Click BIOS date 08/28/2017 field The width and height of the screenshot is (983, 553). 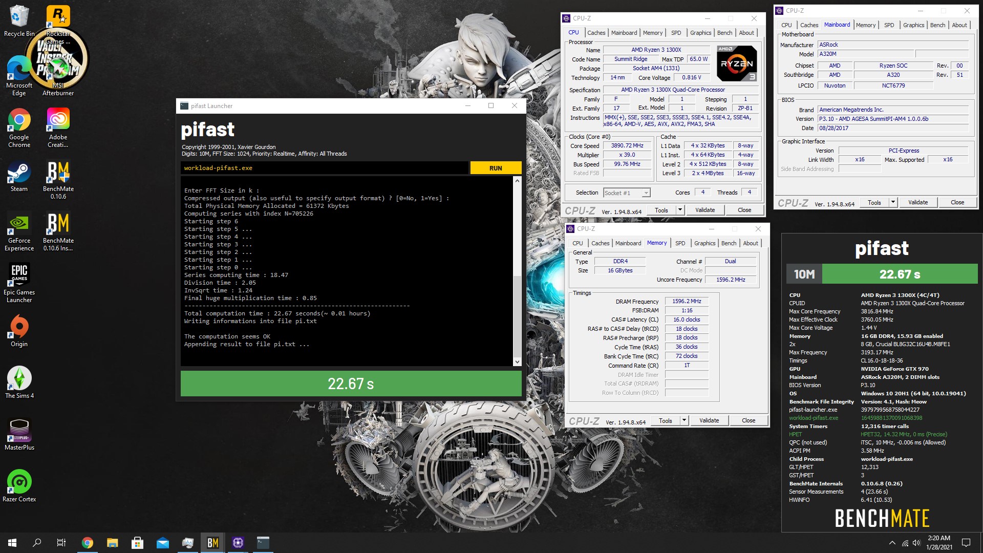point(893,128)
